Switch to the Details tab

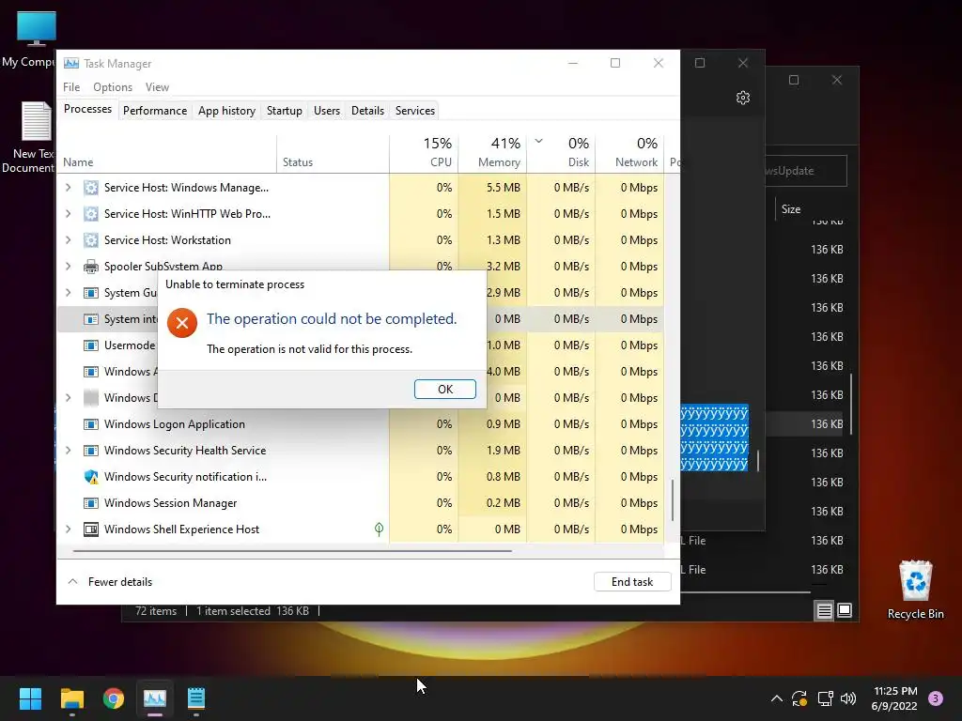coord(367,111)
